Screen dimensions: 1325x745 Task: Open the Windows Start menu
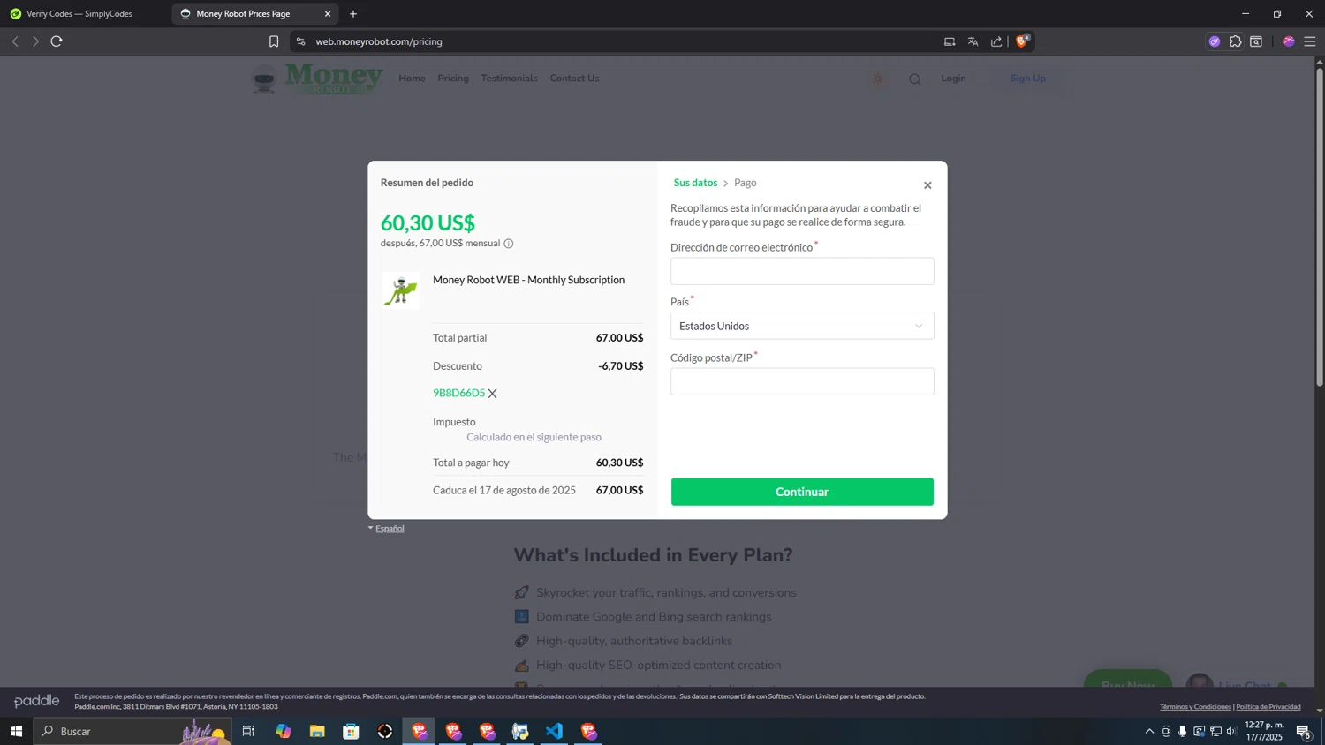[16, 731]
